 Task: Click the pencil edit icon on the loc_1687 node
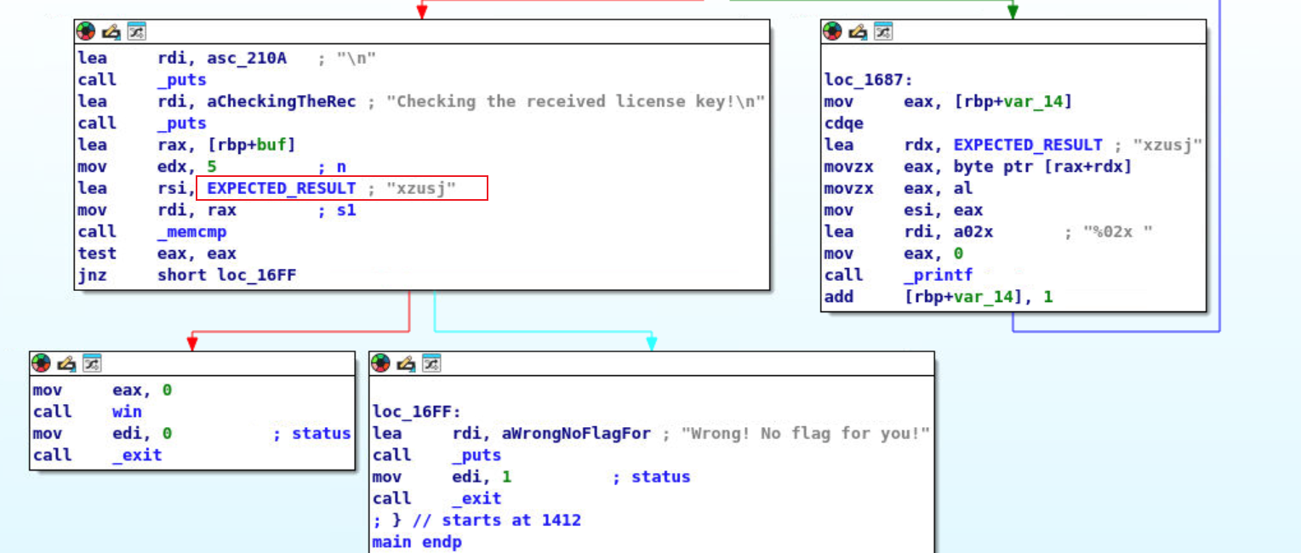(858, 31)
